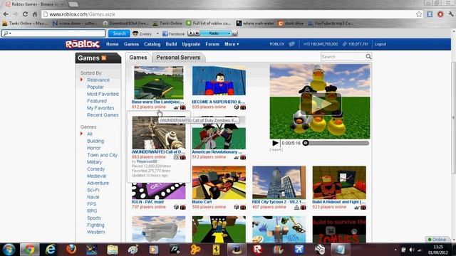Filter games by Western genre
Image resolution: width=456 pixels, height=256 pixels.
coord(96,233)
